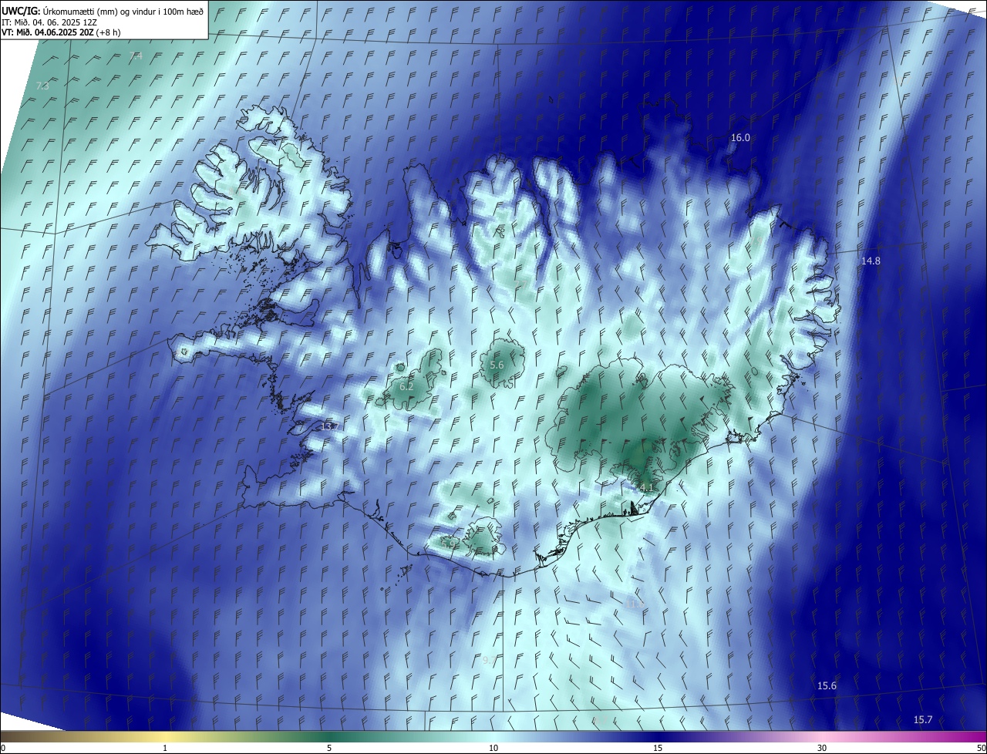Click the map title 'UWC/IG: Úrkomumætti (mm) og vindur'
The width and height of the screenshot is (987, 754).
tap(103, 11)
